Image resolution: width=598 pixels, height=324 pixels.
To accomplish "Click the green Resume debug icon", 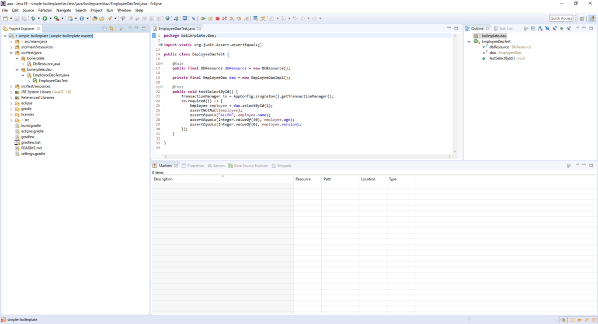I will point(203,18).
